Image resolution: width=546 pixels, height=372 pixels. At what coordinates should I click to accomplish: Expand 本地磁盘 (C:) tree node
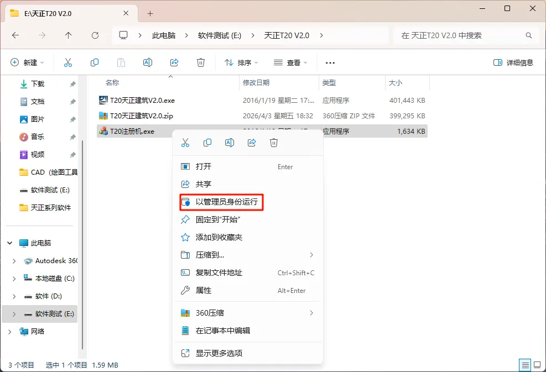click(14, 279)
